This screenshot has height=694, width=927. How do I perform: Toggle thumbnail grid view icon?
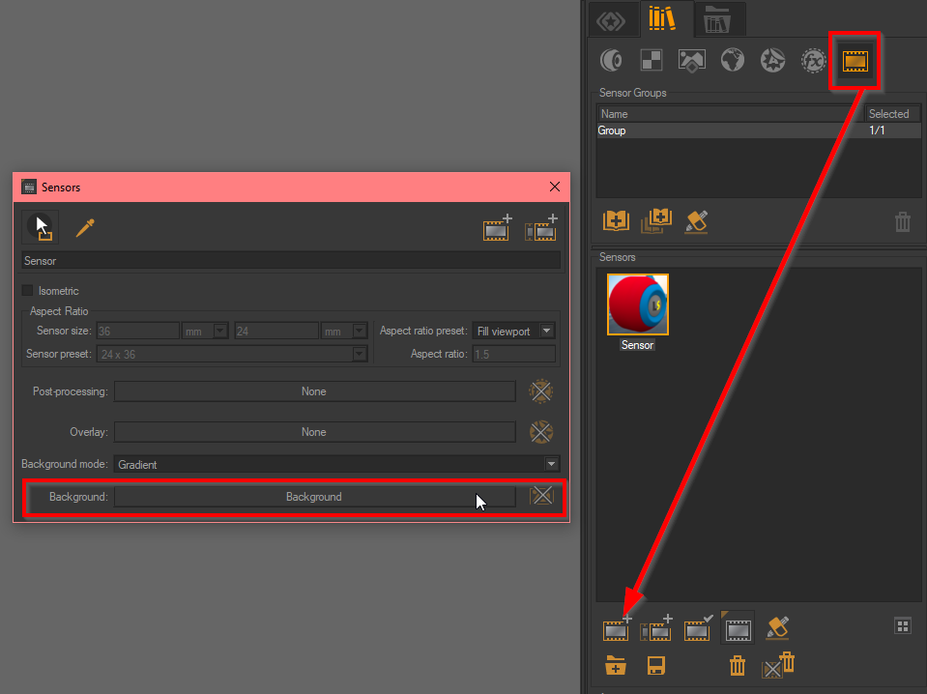click(902, 626)
